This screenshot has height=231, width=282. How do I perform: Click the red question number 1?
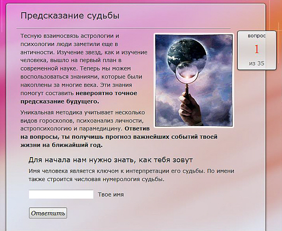(257, 49)
